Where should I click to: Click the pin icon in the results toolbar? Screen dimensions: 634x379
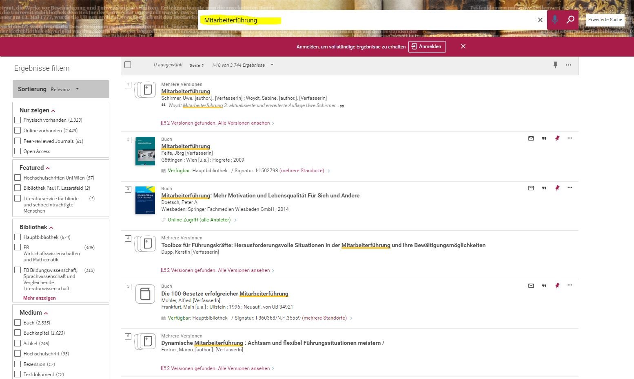(555, 65)
